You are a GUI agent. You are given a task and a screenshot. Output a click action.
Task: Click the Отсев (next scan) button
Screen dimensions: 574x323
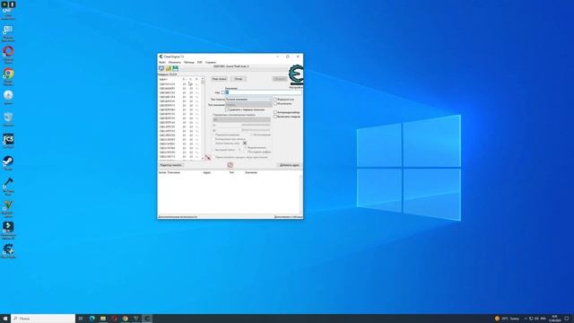pos(239,79)
